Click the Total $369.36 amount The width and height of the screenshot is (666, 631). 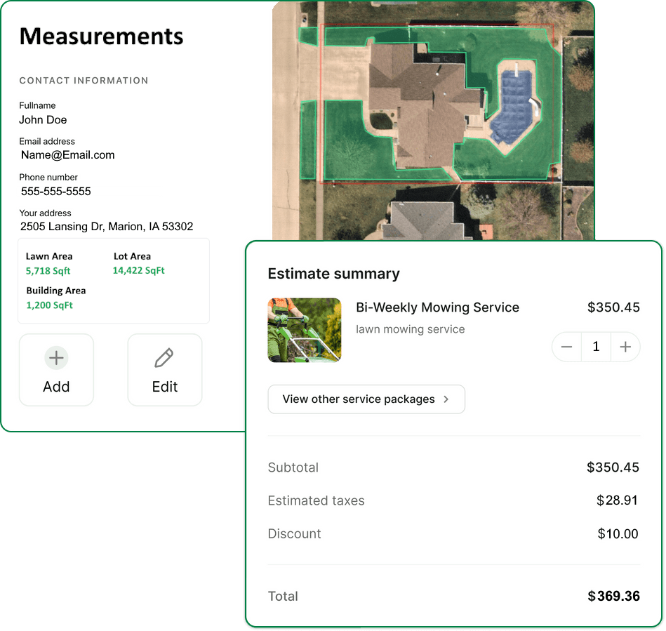point(614,597)
